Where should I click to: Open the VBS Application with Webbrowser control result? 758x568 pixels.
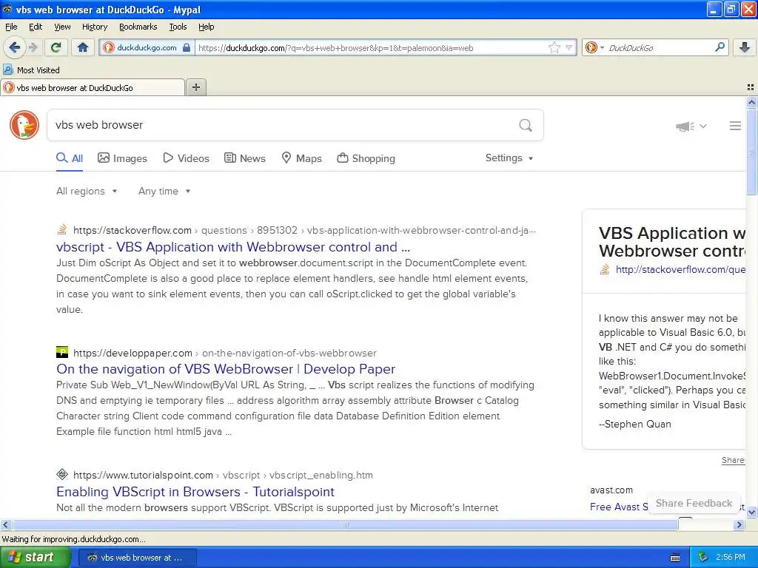233,247
